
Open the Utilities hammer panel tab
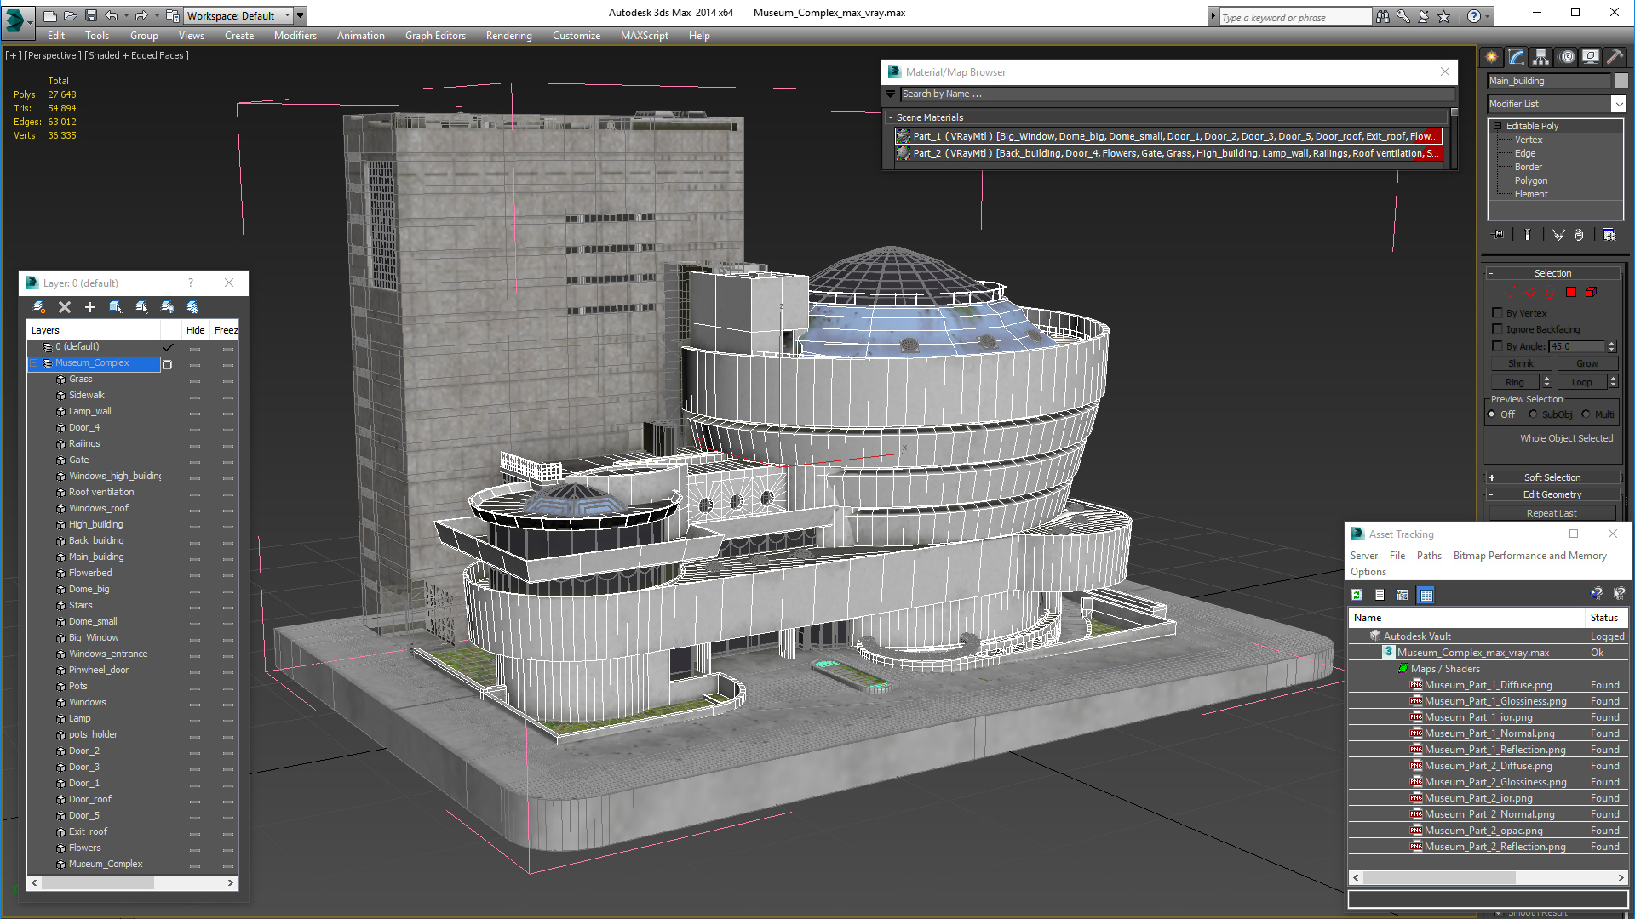[x=1615, y=57]
